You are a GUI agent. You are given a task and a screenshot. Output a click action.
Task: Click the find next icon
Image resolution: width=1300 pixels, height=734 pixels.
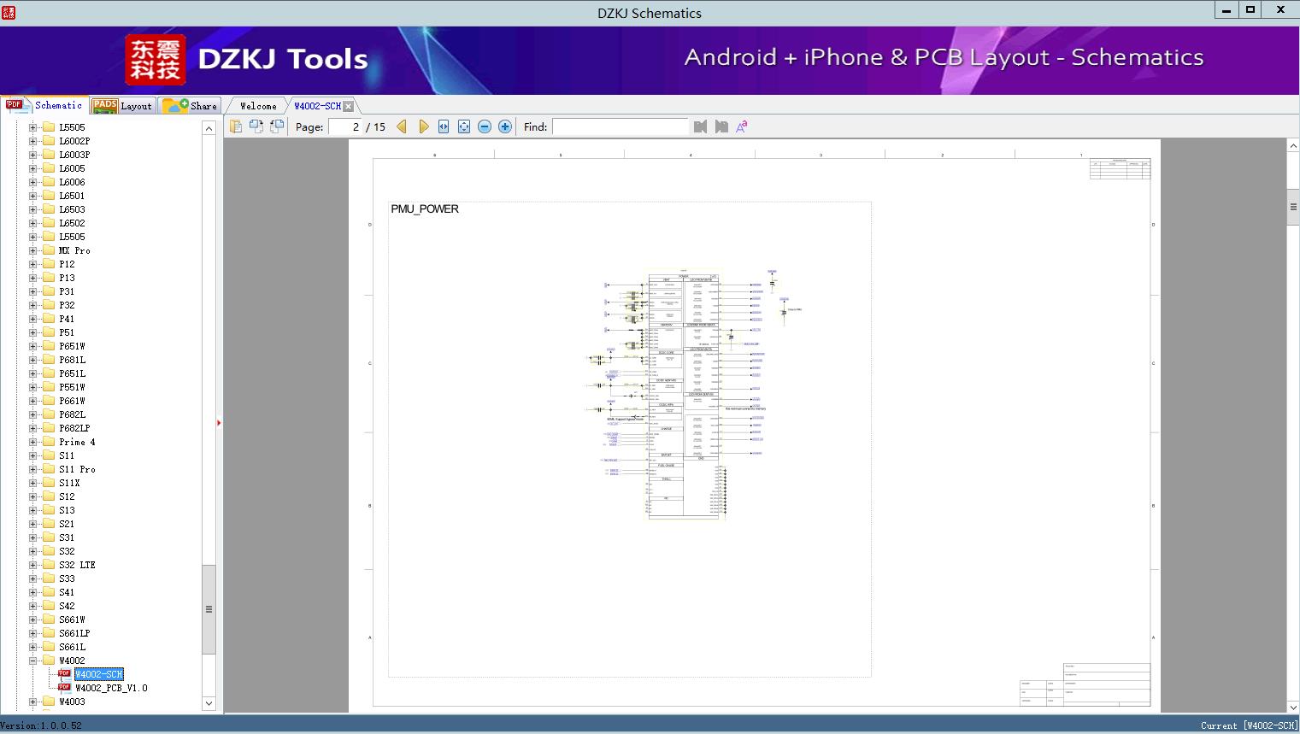click(x=721, y=126)
